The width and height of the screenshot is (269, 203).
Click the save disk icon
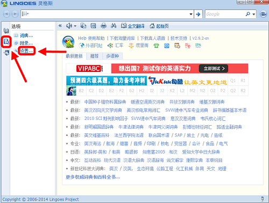[93, 26]
